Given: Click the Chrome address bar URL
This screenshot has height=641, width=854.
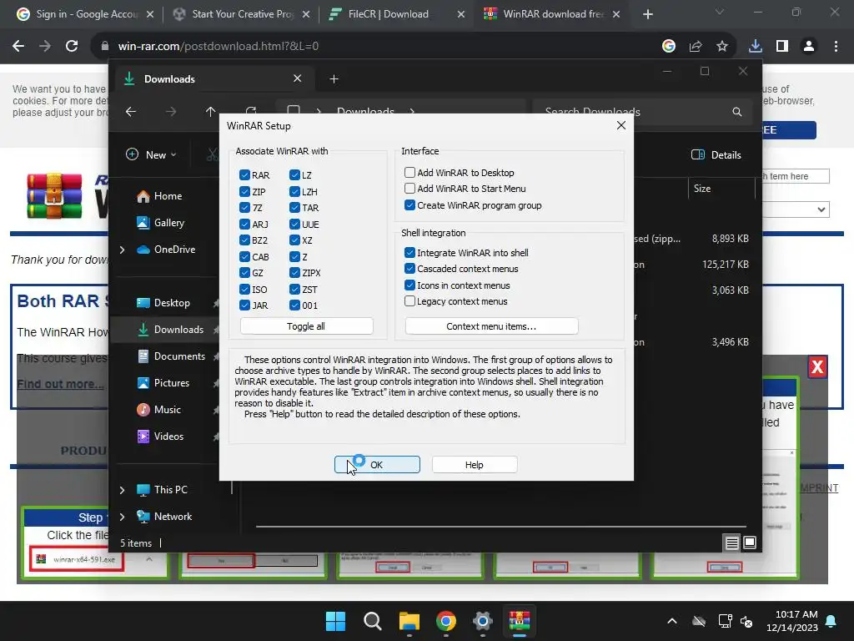Looking at the screenshot, I should pos(218,47).
